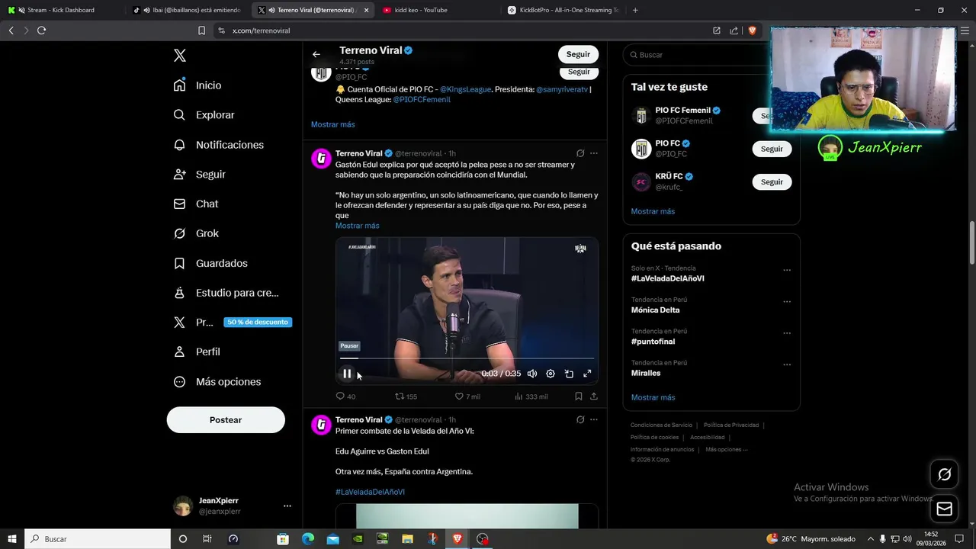Close the Terreno Viral browser tab

[366, 10]
